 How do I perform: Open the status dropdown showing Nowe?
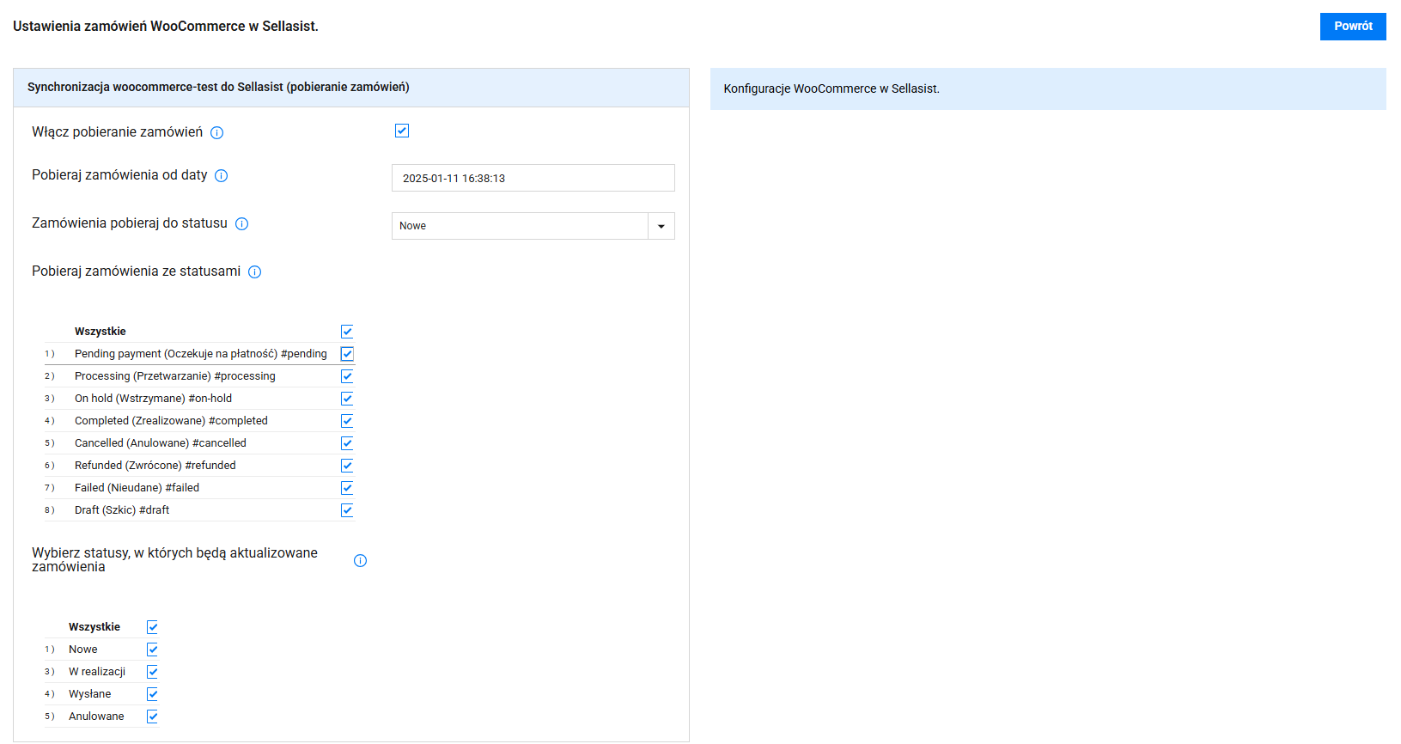click(520, 226)
